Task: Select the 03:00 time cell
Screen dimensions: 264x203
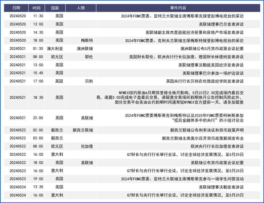Action: point(38,138)
